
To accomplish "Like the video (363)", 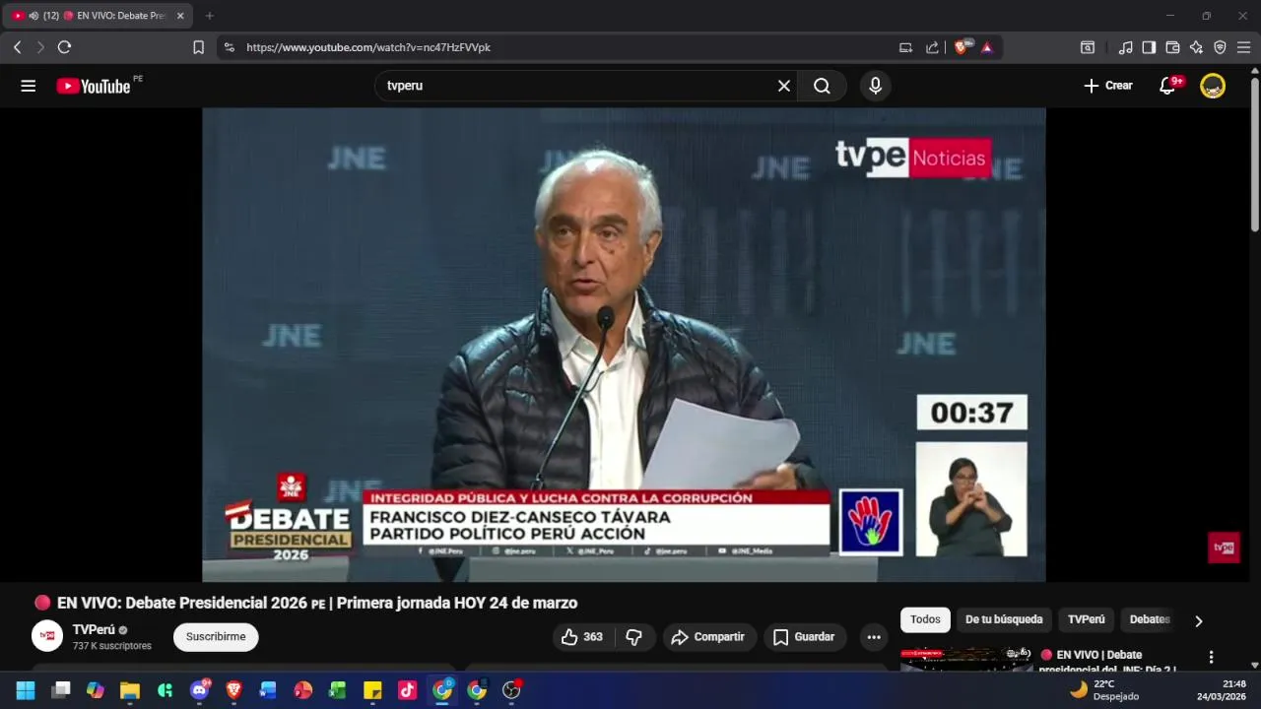I will coord(581,637).
